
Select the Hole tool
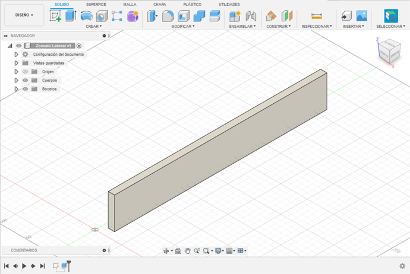click(102, 16)
